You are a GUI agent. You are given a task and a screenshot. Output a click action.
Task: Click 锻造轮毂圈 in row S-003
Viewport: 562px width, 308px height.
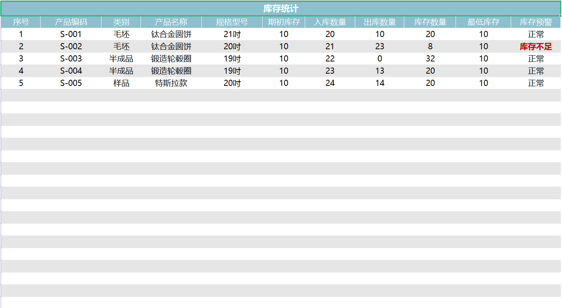pyautogui.click(x=171, y=59)
